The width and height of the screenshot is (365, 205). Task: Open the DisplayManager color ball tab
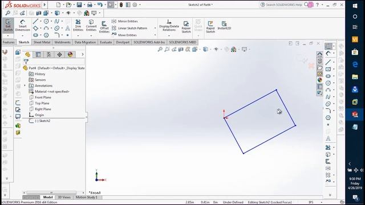[x=70, y=55]
